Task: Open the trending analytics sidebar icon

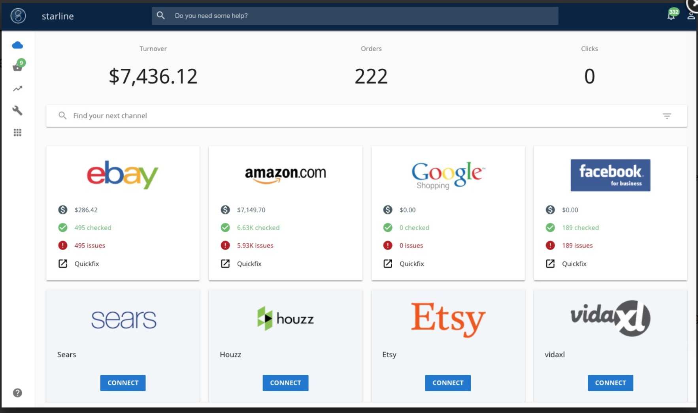Action: coord(17,89)
